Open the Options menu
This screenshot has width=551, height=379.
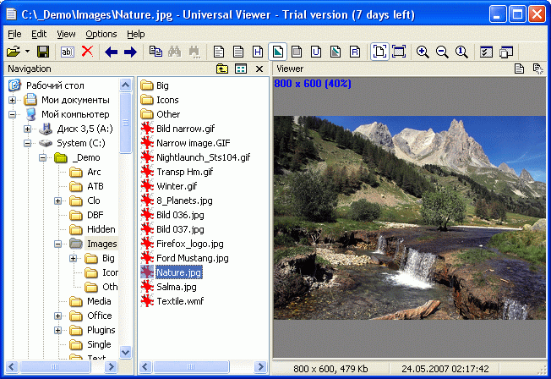101,34
